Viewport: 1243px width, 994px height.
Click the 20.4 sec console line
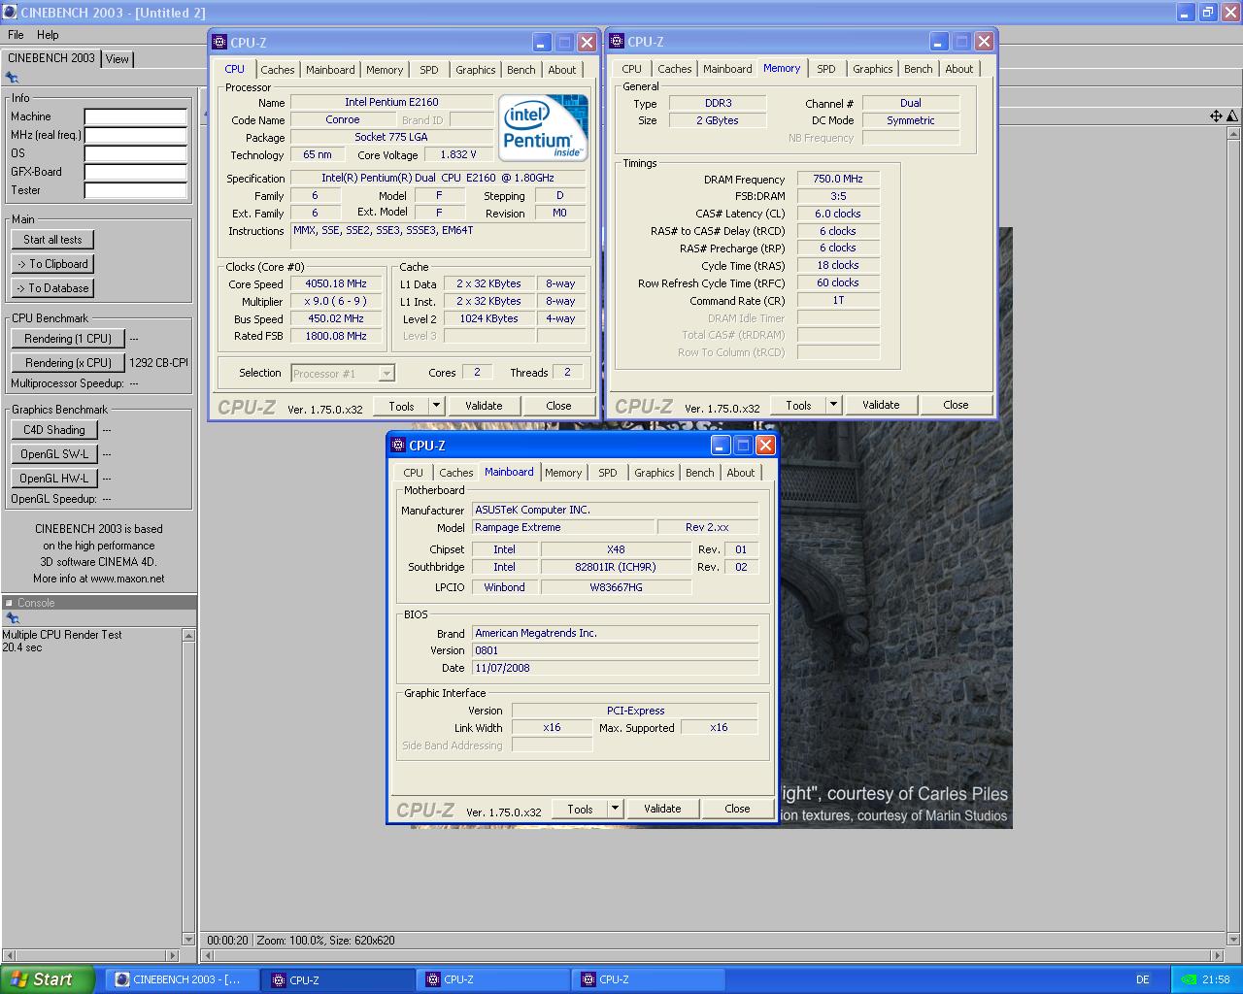22,647
